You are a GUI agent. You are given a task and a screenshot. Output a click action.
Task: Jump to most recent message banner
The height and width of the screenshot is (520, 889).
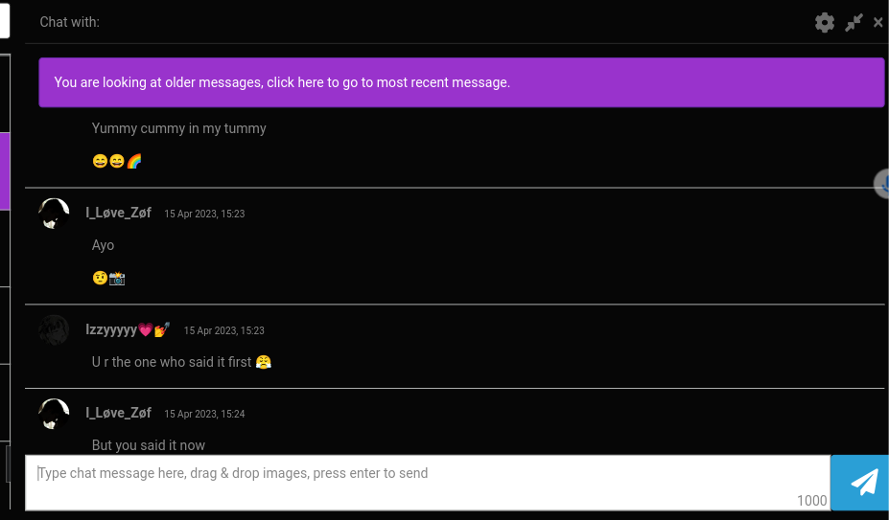461,82
